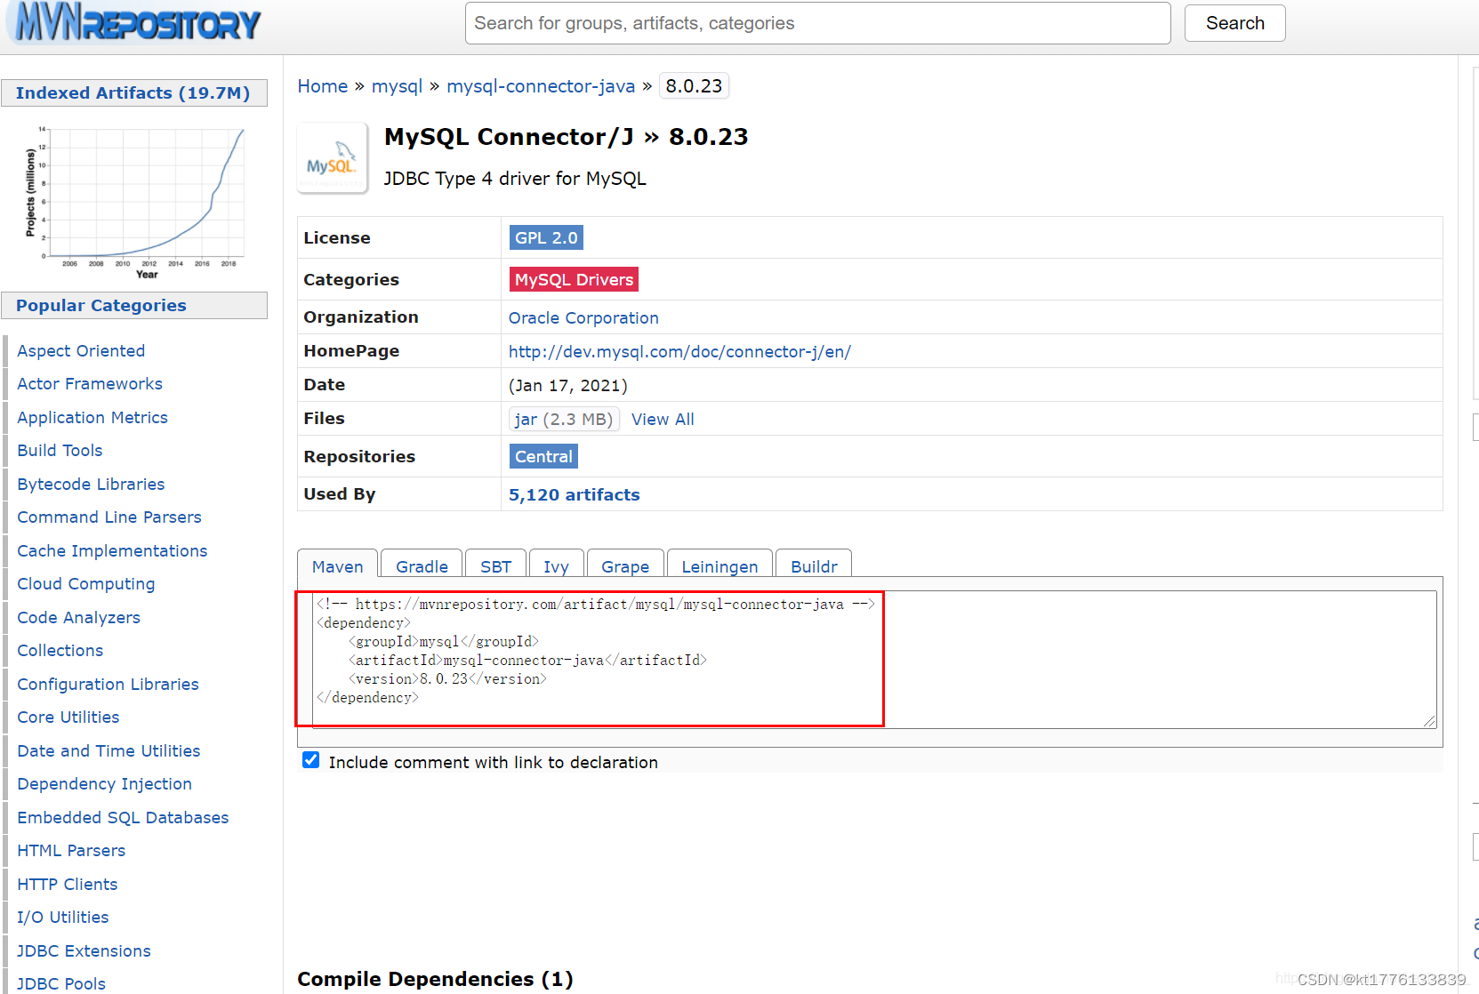This screenshot has width=1479, height=994.
Task: Select the Maven tab
Action: 337,565
